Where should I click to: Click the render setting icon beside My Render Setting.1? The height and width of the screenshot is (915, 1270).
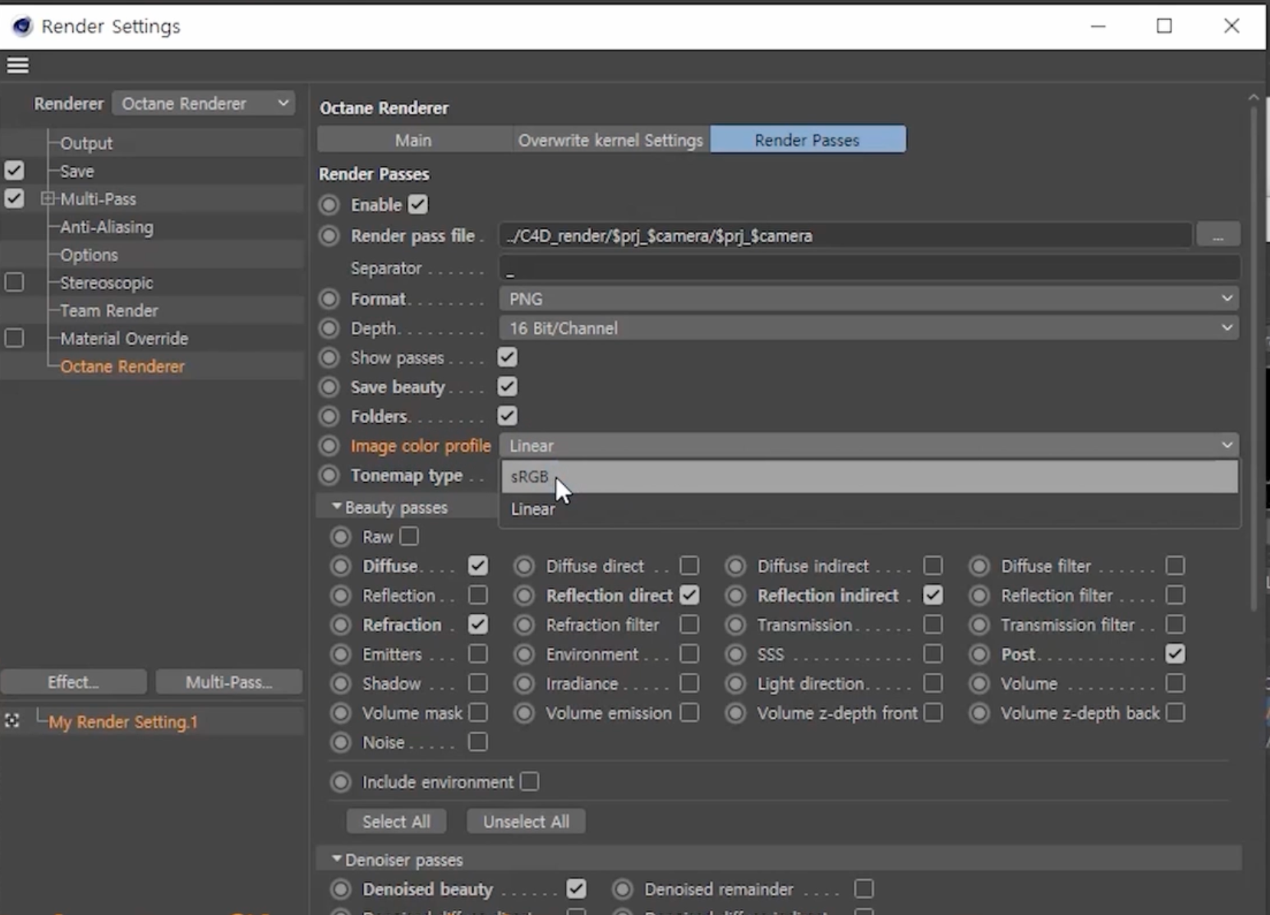pyautogui.click(x=12, y=720)
